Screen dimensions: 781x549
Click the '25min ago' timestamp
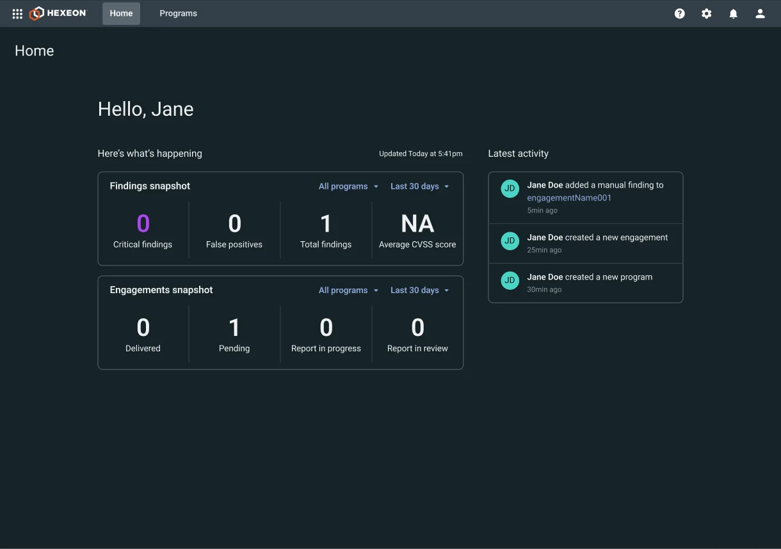[x=544, y=250]
